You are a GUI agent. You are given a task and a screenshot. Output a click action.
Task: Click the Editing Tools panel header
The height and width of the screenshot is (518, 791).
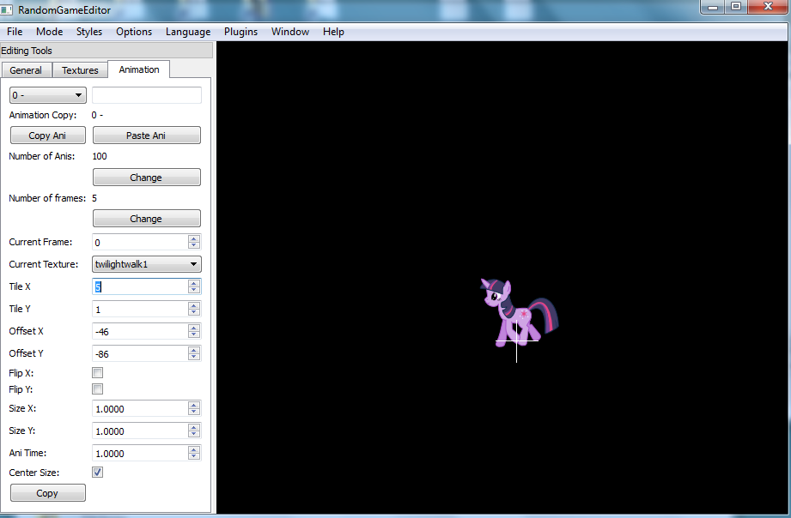(x=106, y=51)
